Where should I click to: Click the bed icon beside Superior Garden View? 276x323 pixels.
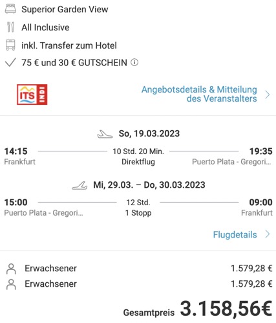(x=10, y=9)
